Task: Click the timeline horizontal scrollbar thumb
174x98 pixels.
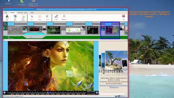Action: (x=23, y=40)
